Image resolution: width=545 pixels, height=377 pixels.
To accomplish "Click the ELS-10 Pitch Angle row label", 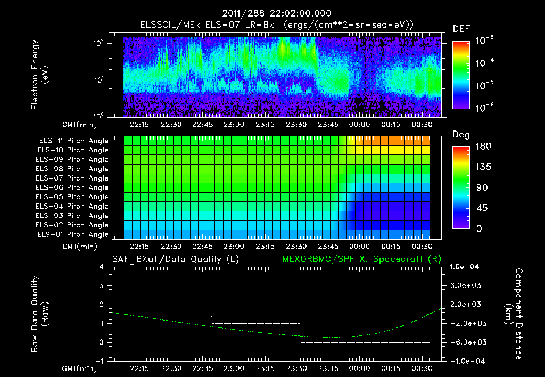I will point(73,150).
